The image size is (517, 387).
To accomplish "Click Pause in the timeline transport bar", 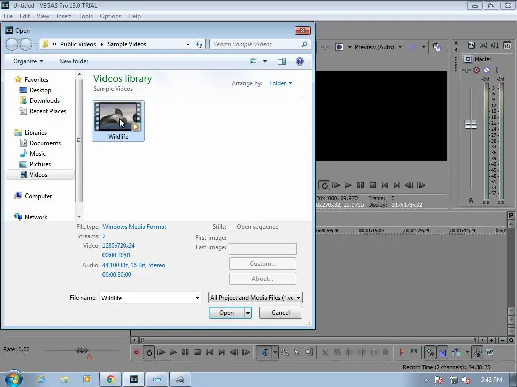I will point(185,352).
